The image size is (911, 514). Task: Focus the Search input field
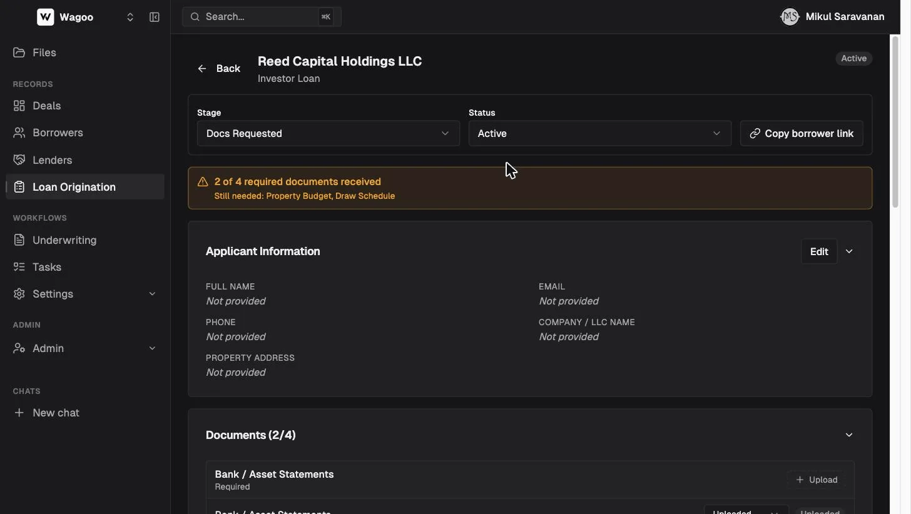[262, 17]
